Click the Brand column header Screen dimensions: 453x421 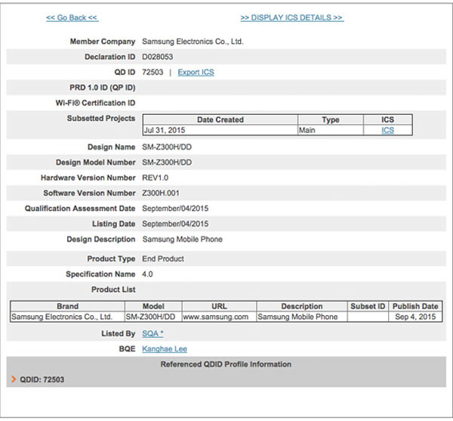coord(67,306)
